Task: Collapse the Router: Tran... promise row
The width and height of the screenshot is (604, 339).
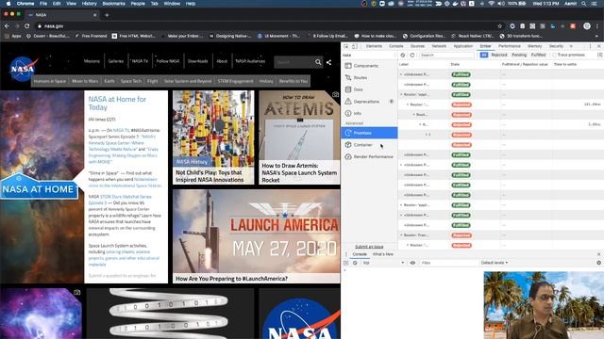Action: [401, 235]
